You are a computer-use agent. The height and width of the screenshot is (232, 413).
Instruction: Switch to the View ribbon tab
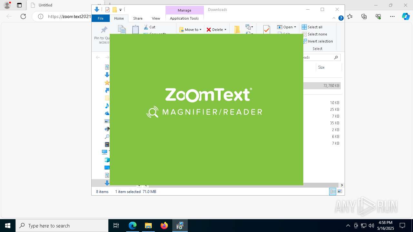click(x=156, y=18)
